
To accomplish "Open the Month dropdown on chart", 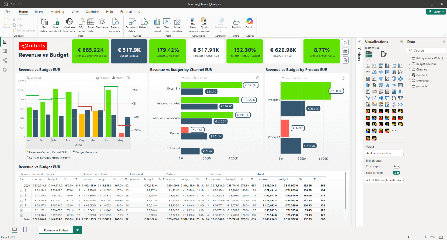I will tap(118, 78).
